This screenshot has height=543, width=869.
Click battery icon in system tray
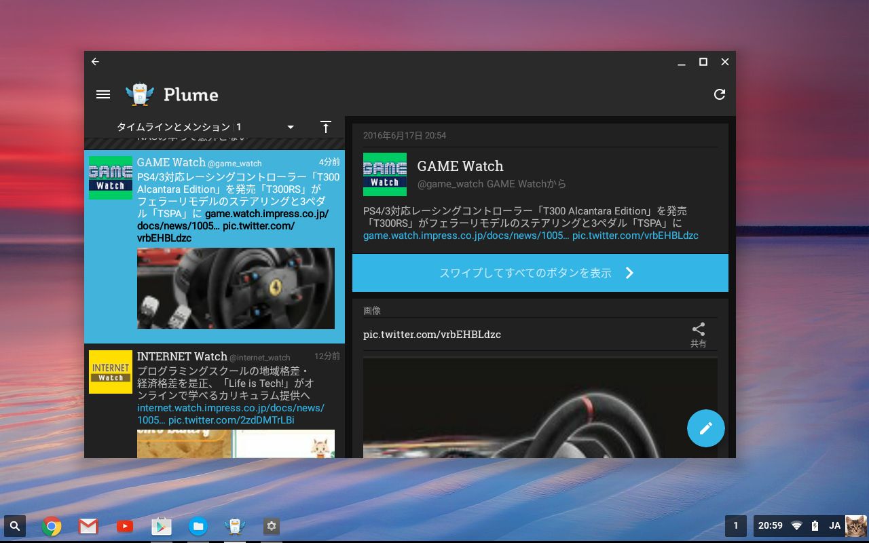pos(815,526)
